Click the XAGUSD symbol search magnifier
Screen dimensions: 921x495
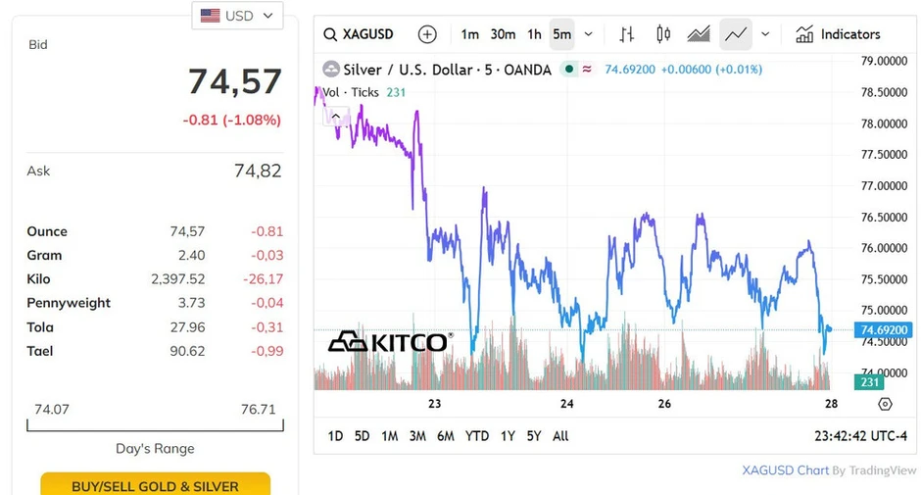330,34
